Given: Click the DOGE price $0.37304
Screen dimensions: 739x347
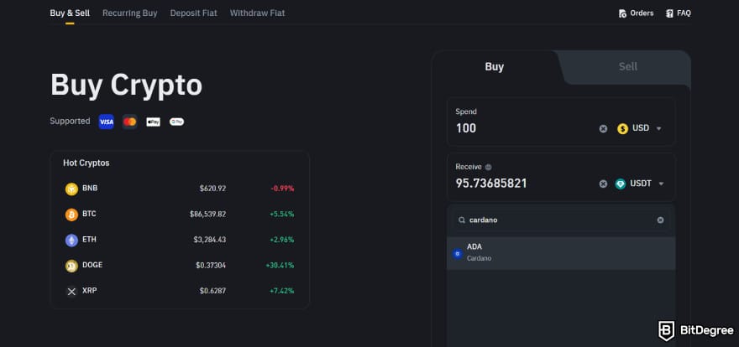Looking at the screenshot, I should 211,266.
